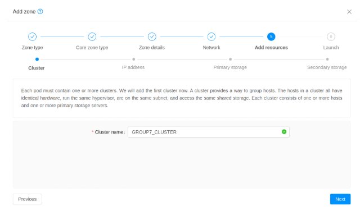Viewport: 360px width, 215px height.
Task: Click the step 5 Add resources circle
Action: click(271, 36)
